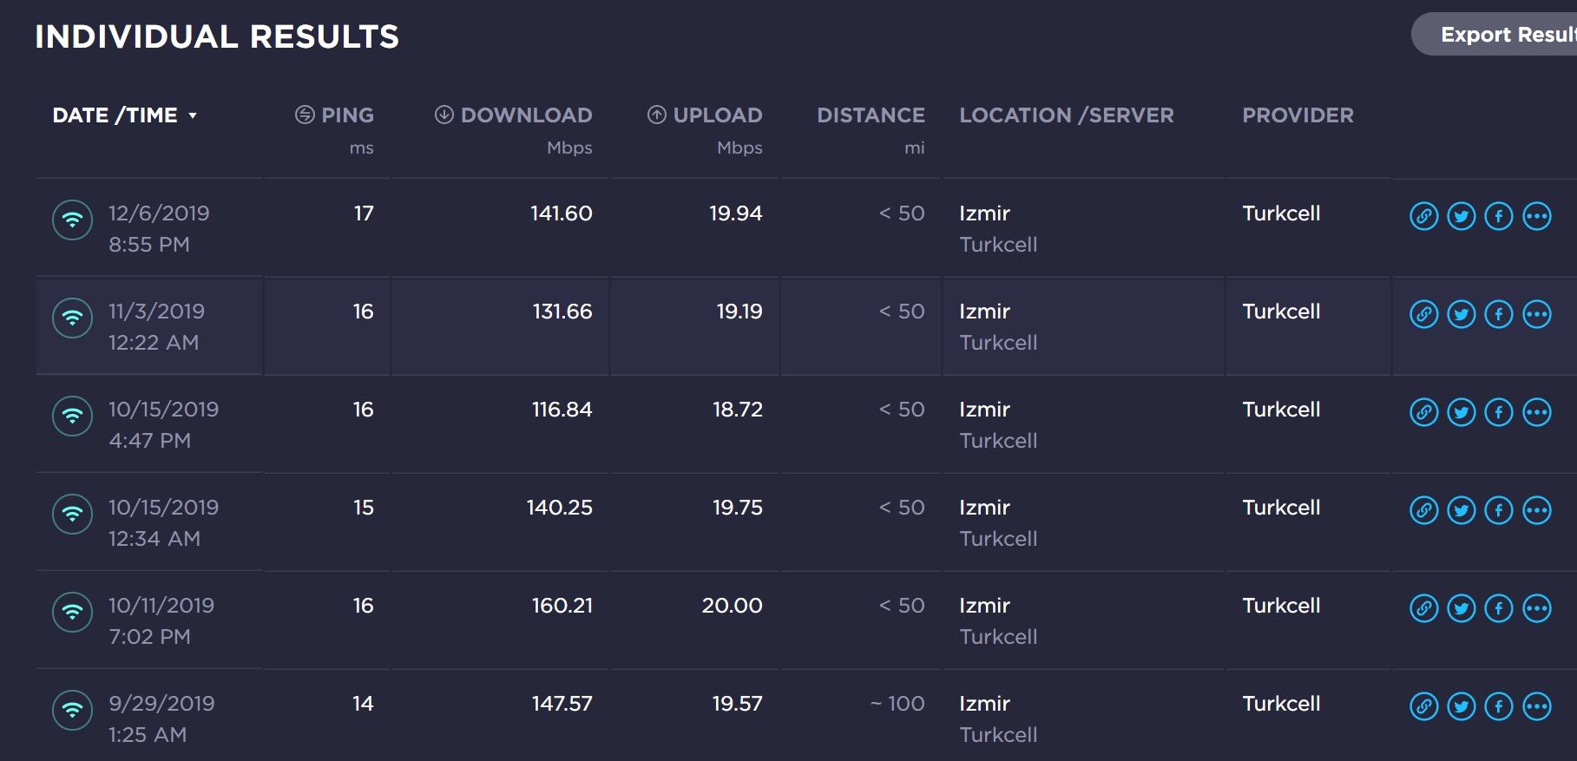Sort results by Distance column

point(871,115)
